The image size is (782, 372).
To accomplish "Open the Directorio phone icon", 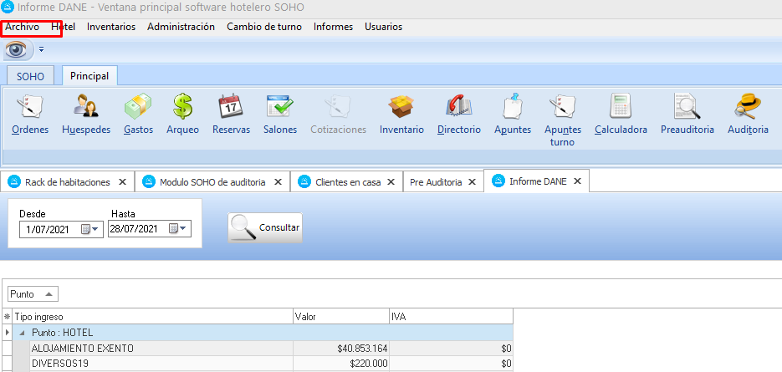I will pos(458,107).
